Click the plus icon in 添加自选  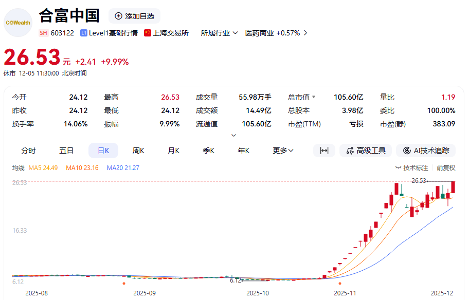point(118,16)
